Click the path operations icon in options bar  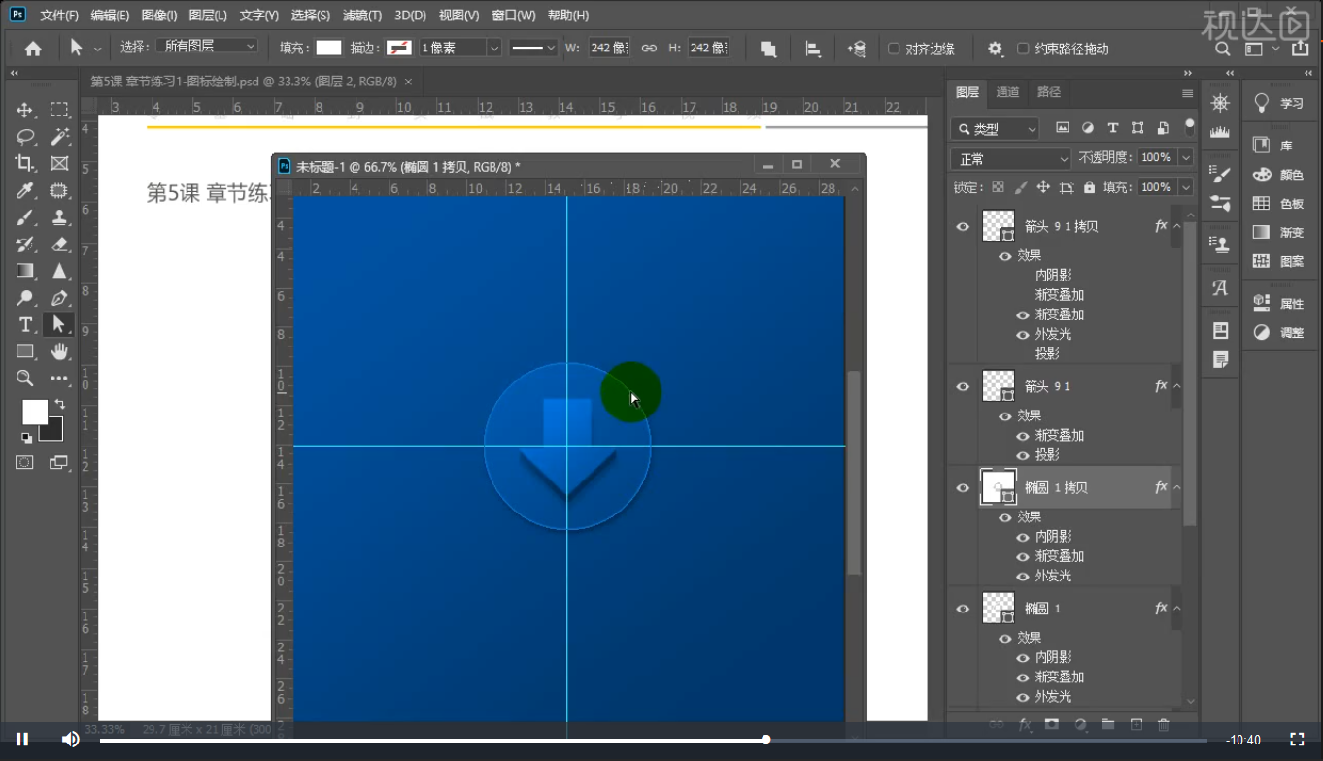pos(768,49)
